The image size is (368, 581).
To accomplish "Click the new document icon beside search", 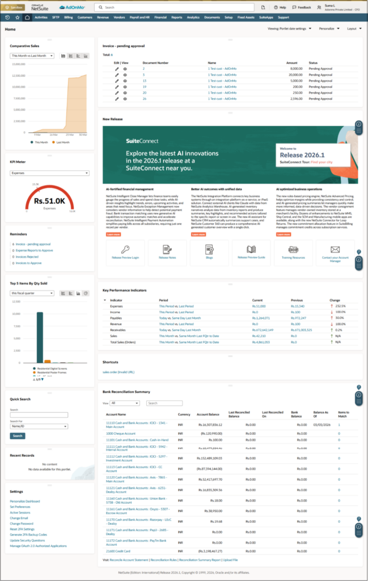I will coord(263,7).
